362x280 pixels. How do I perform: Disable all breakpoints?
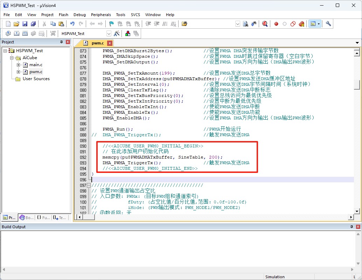293,24
